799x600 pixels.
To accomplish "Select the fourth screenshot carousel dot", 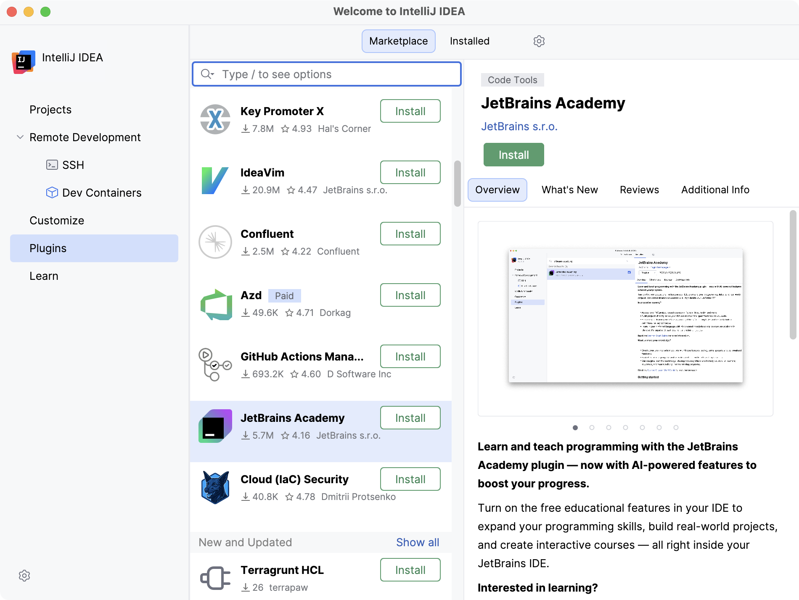I will tap(625, 428).
